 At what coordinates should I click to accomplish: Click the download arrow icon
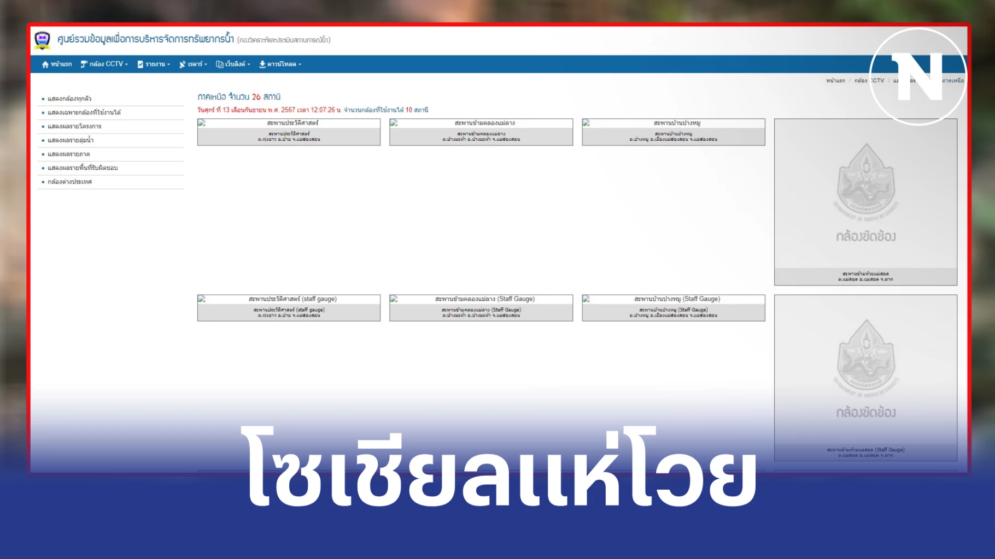262,64
